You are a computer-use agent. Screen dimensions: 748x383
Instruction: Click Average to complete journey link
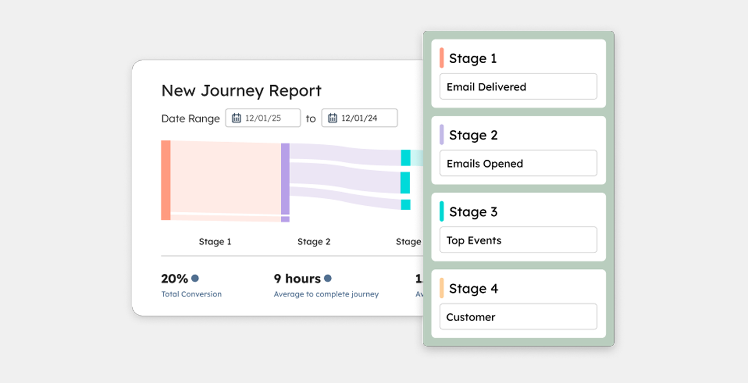coord(326,294)
